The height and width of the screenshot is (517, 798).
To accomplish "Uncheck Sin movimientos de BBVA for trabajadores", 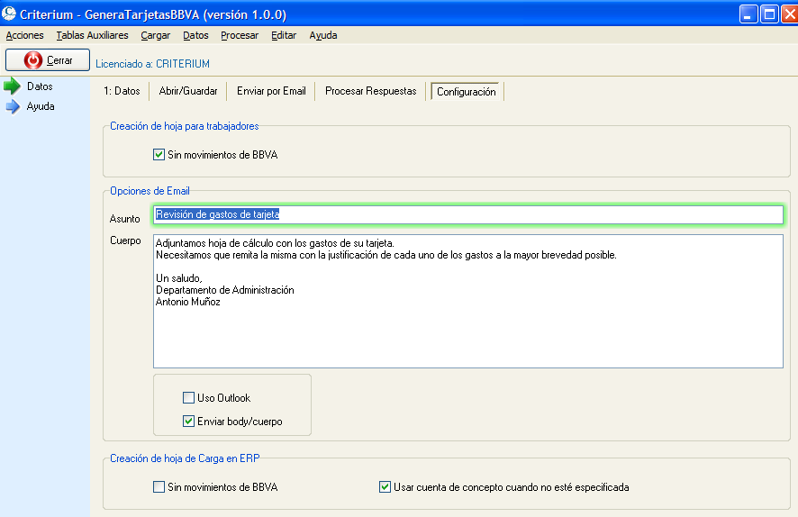I will coord(159,154).
